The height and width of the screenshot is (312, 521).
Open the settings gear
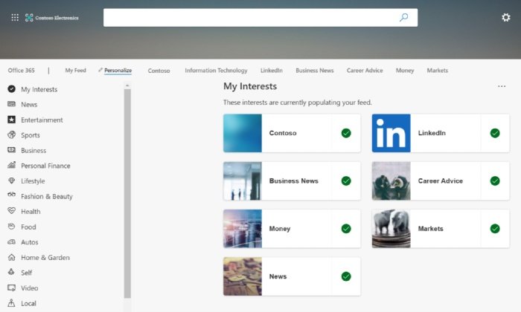click(x=505, y=17)
